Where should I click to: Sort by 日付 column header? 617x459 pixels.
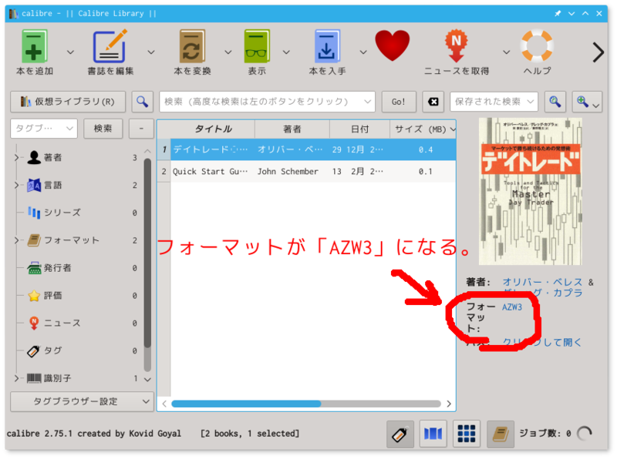tap(359, 129)
